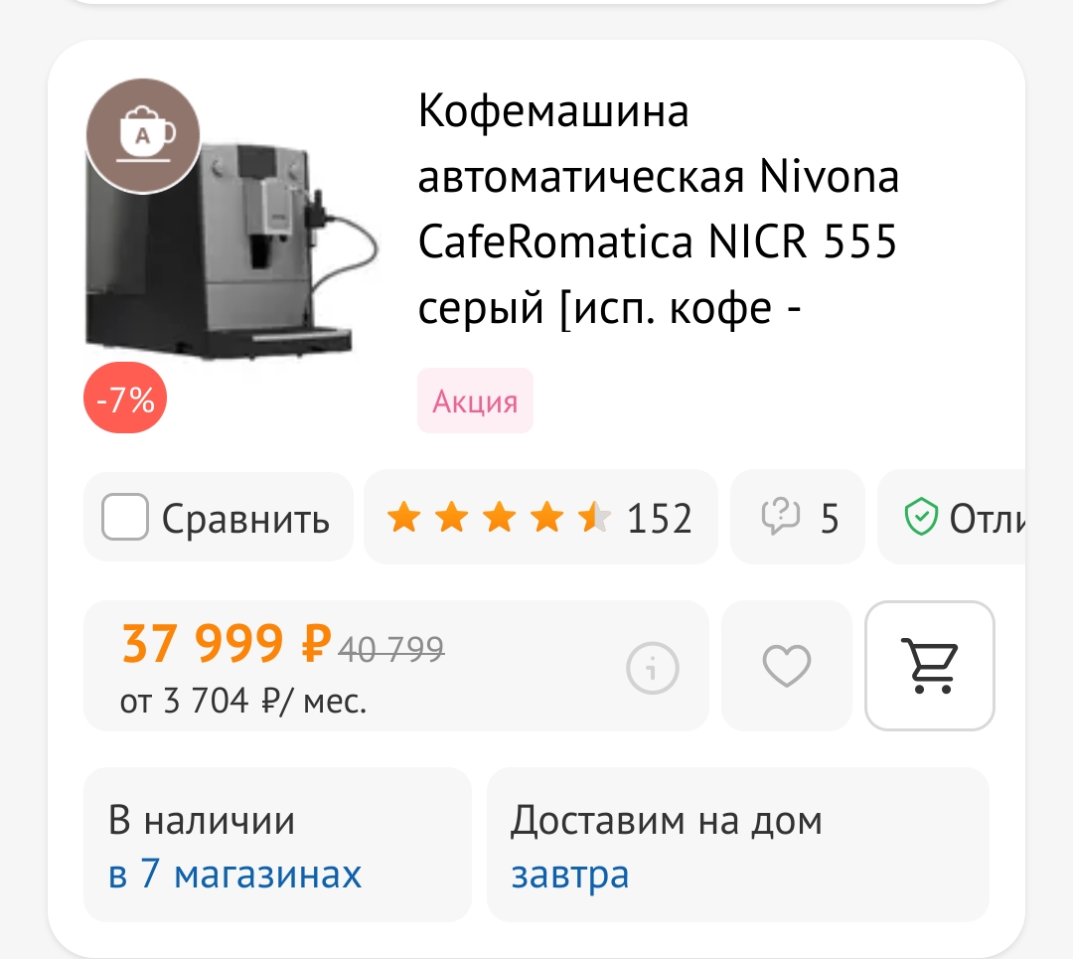Open the Nivona CafeRomatica NICR 555 title
Viewport: 1073px width, 959px height.
657,208
